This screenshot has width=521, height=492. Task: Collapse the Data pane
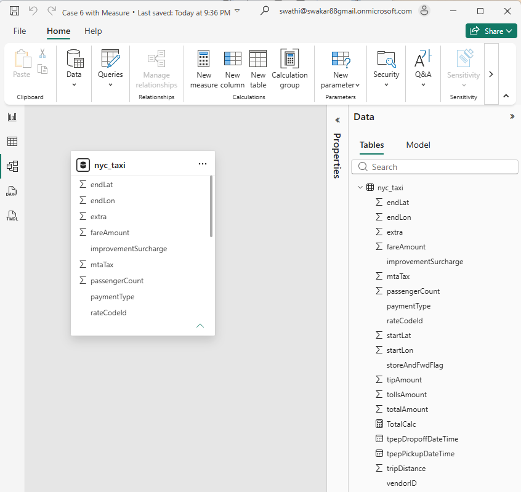pyautogui.click(x=512, y=116)
